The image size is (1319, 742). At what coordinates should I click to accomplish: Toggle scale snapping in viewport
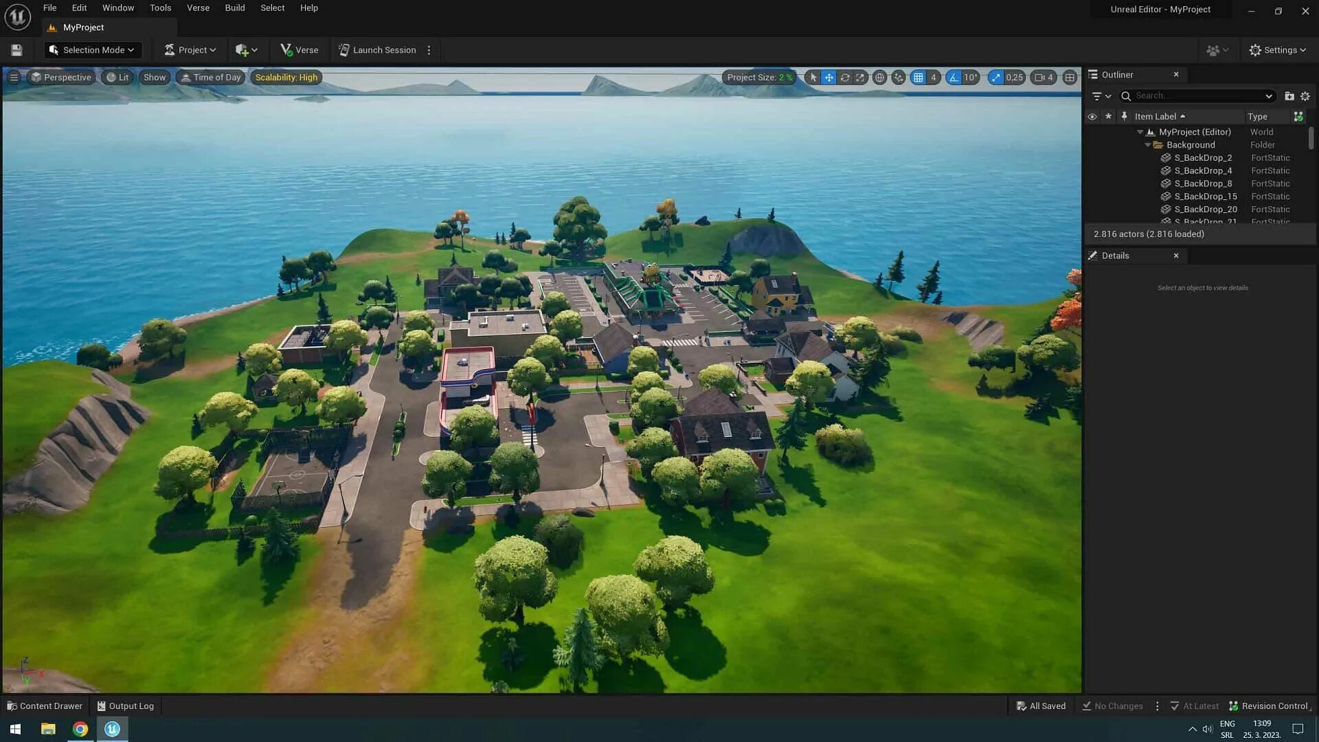(995, 78)
